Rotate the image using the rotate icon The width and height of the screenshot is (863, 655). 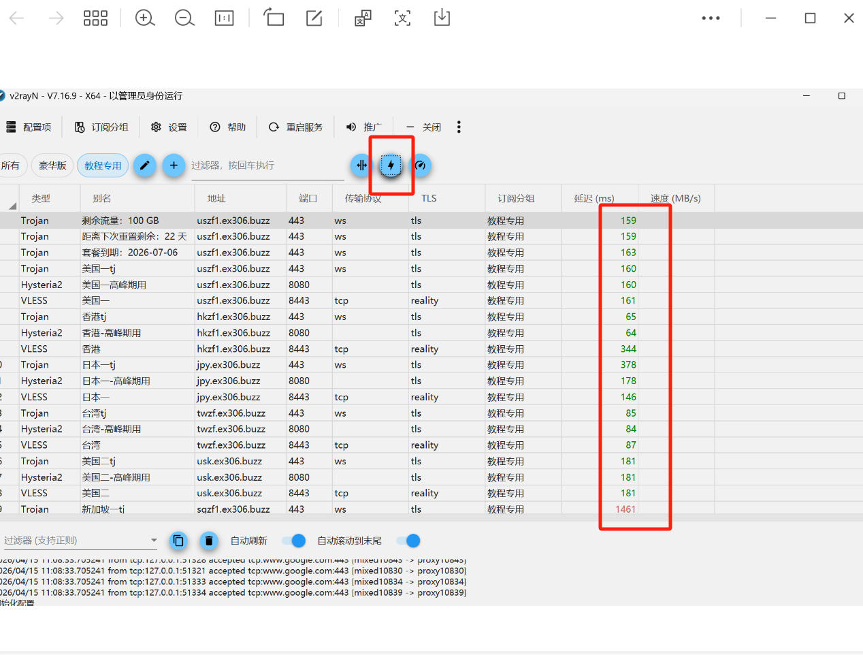[x=274, y=18]
